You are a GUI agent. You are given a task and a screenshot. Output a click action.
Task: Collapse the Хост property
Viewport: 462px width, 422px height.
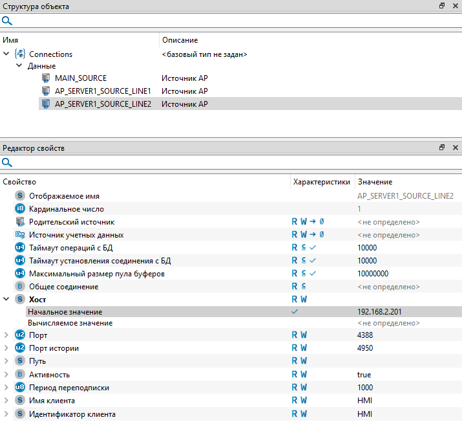[x=6, y=300]
